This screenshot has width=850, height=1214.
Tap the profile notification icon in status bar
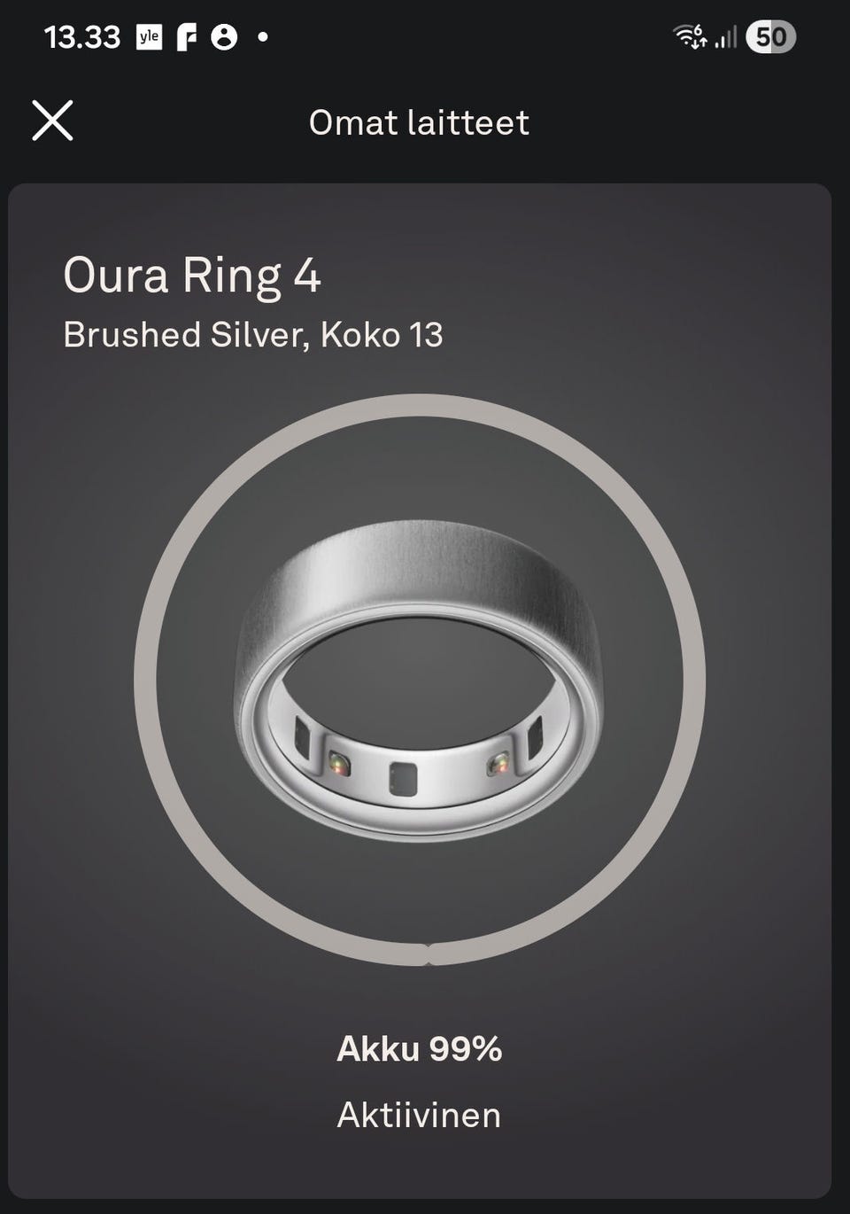(x=224, y=37)
